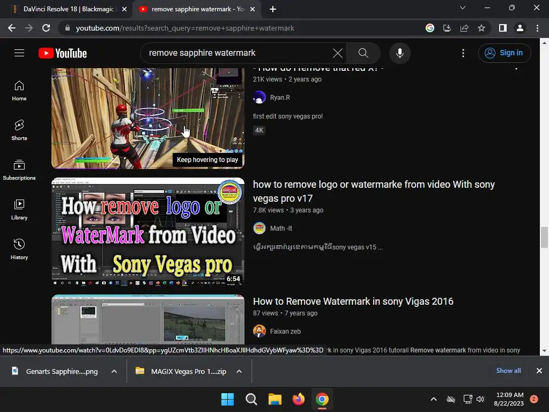Launch Firefox from the taskbar

tap(298, 399)
